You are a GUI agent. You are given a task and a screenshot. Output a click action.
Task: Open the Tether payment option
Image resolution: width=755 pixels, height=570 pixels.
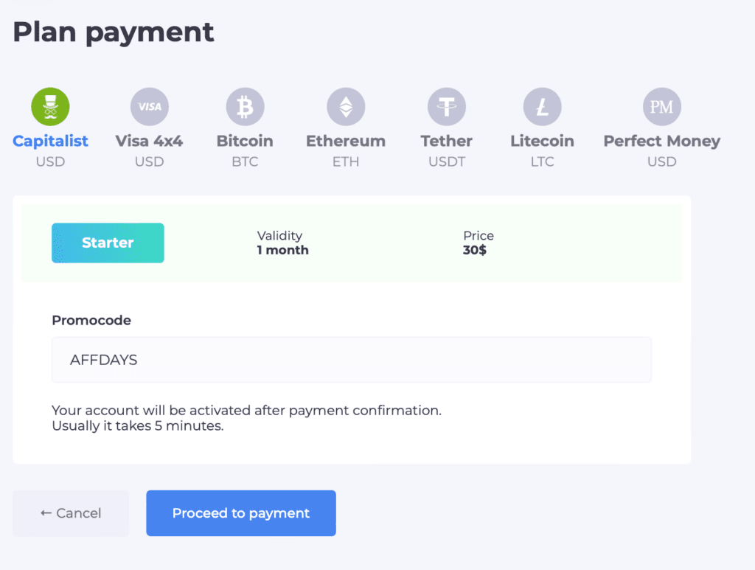pyautogui.click(x=446, y=141)
